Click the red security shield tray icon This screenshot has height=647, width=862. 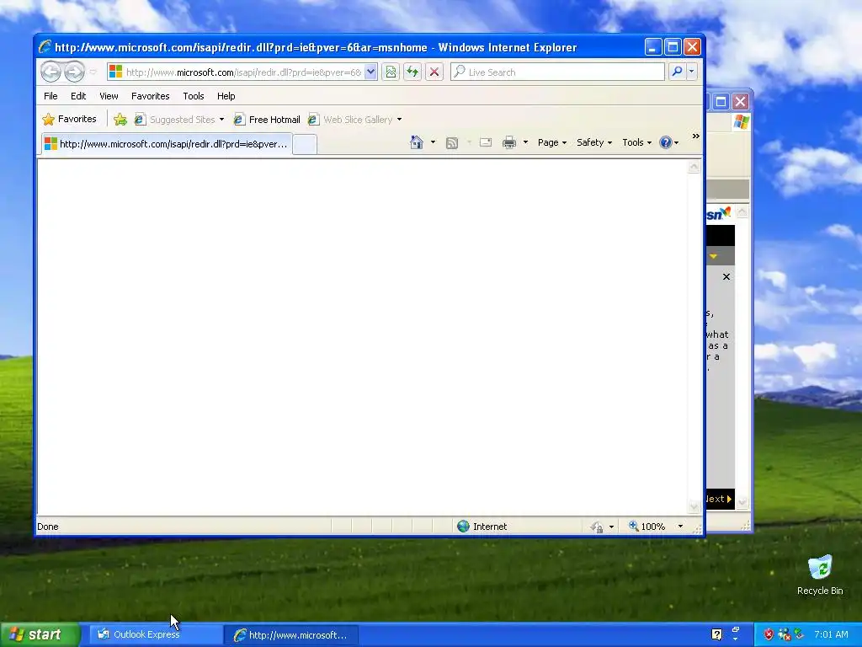768,634
